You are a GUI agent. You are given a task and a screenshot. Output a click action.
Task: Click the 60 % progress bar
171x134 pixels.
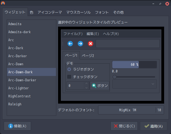point(135,64)
